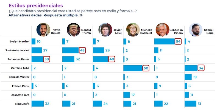217x112 pixels.
Task: Click Nayib Bukele's portrait photo
Action: pyautogui.click(x=43, y=30)
